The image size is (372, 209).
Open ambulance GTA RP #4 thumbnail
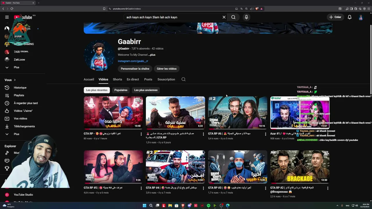[176, 167]
